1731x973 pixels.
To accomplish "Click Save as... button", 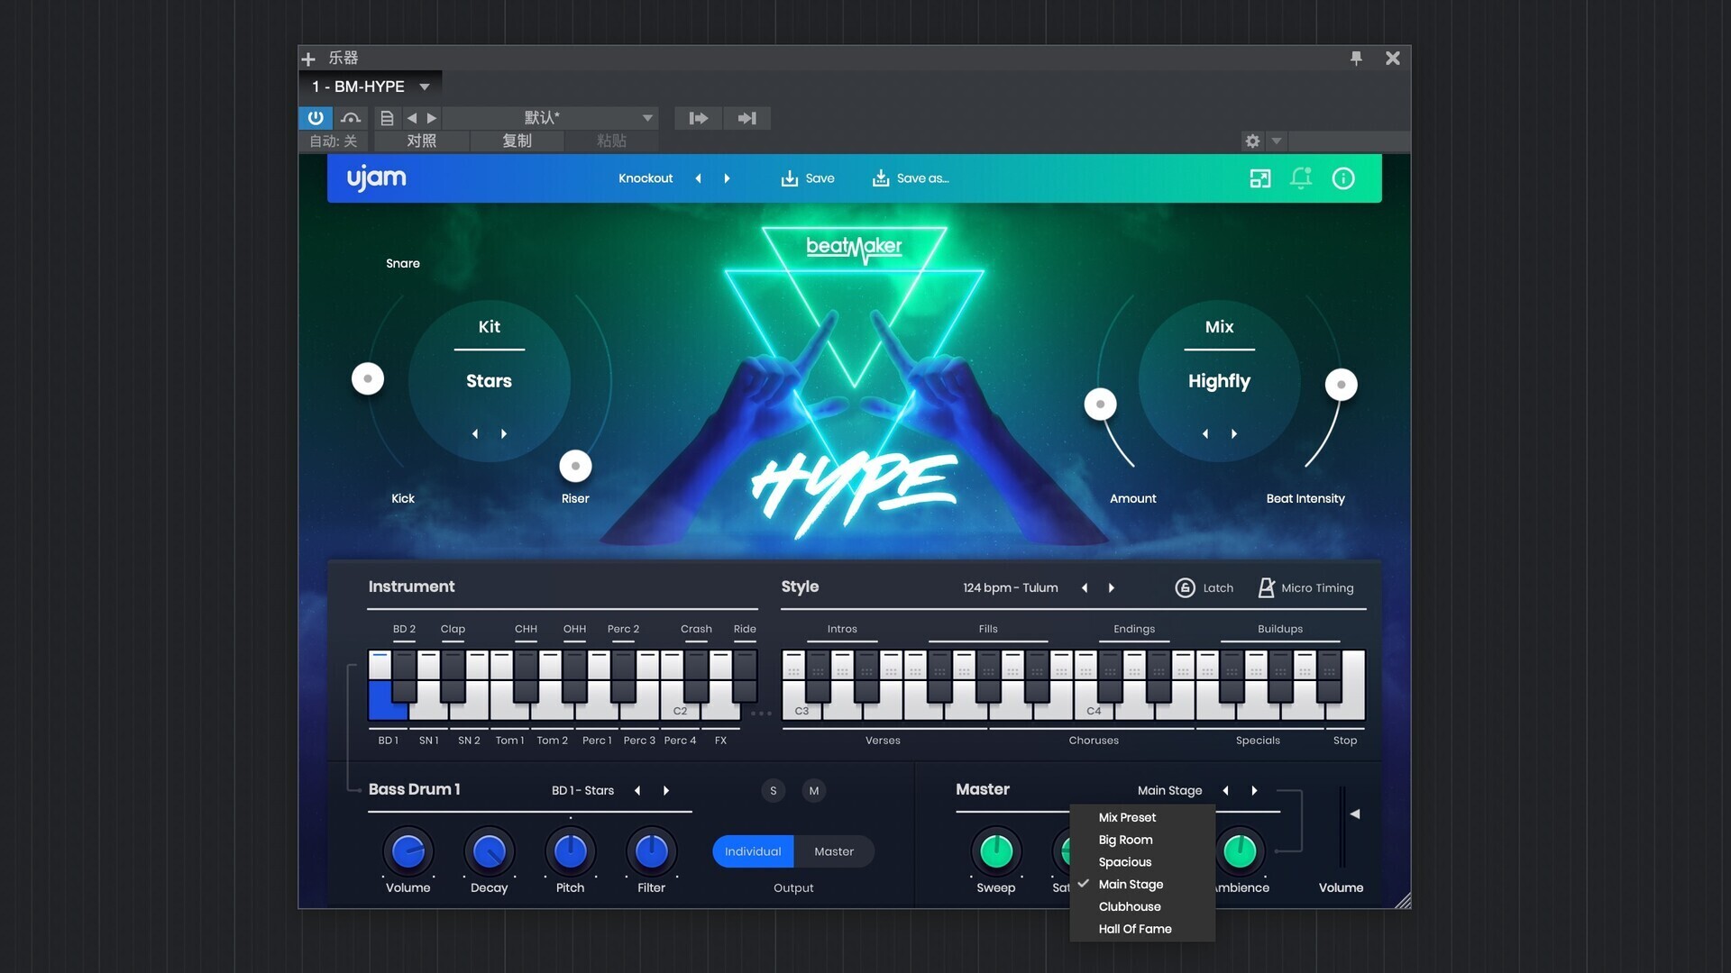I will point(911,178).
